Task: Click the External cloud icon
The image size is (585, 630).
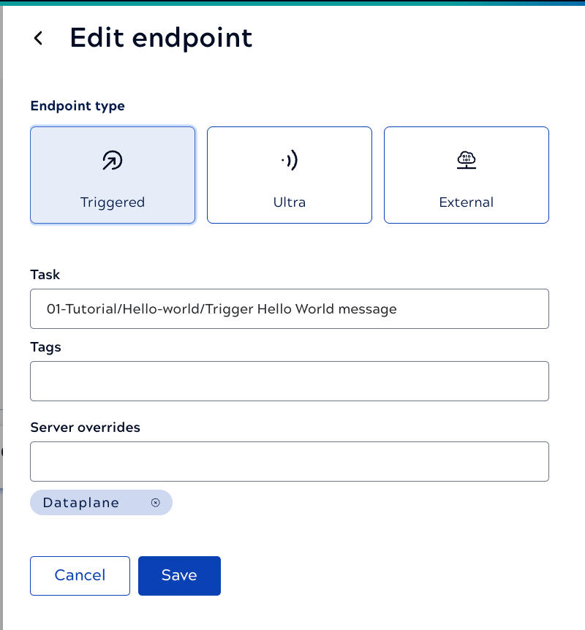Action: [466, 160]
